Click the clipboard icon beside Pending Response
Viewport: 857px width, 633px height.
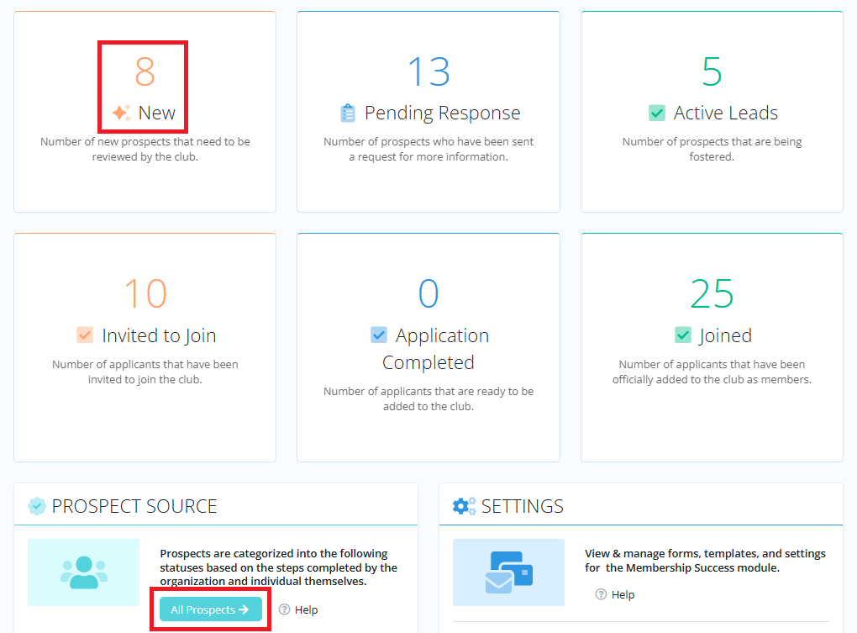point(348,113)
